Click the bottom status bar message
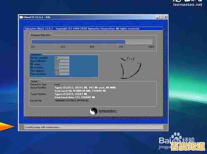 (x=42, y=127)
